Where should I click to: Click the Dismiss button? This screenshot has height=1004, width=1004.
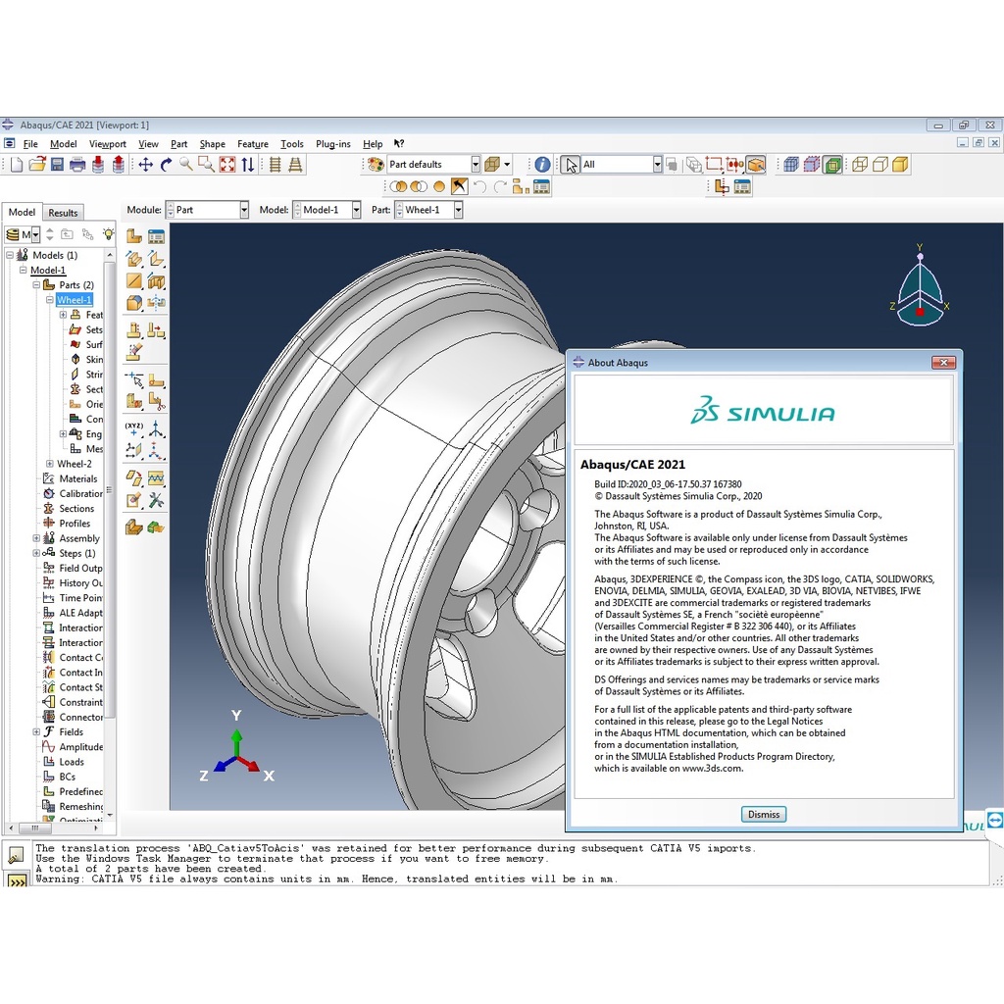coord(763,814)
